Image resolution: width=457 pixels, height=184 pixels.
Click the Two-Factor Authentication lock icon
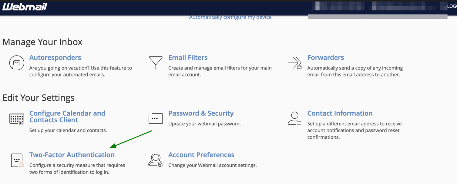[x=17, y=160]
